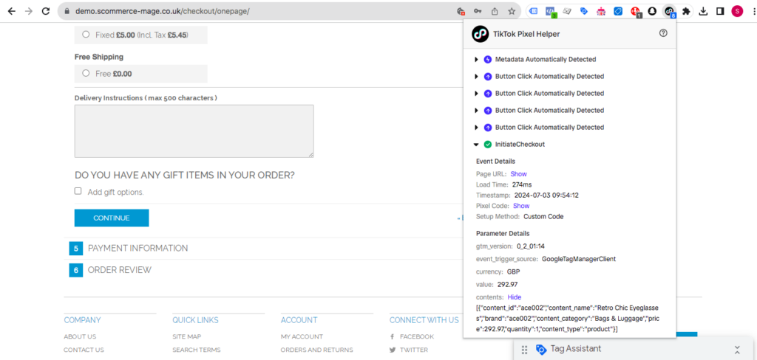The image size is (757, 360).
Task: Open the Chrome extensions puzzle menu
Action: point(686,11)
